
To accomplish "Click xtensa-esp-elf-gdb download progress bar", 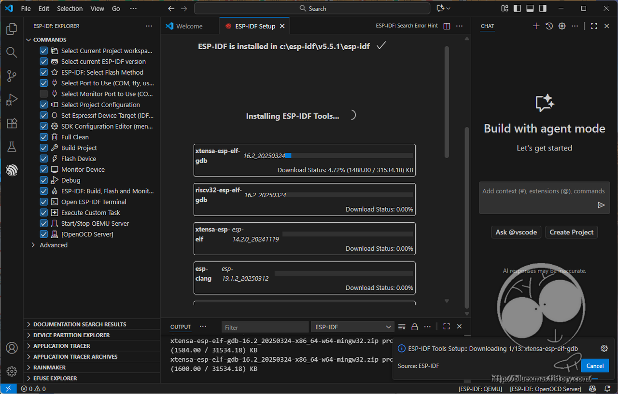I will 350,155.
